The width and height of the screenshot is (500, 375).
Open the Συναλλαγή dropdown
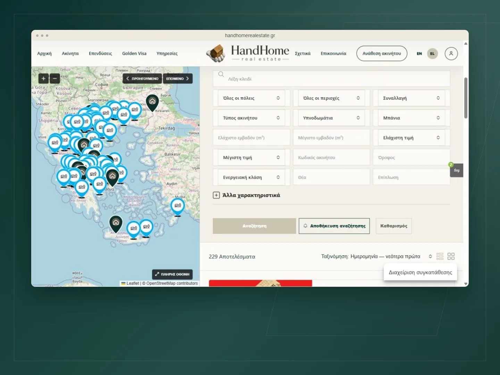point(411,98)
